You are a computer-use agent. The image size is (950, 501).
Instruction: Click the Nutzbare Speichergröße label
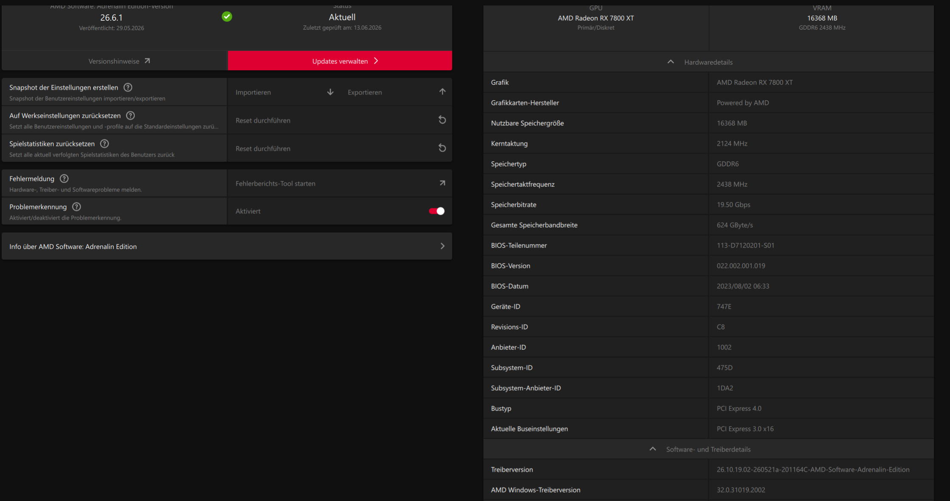[x=528, y=123]
